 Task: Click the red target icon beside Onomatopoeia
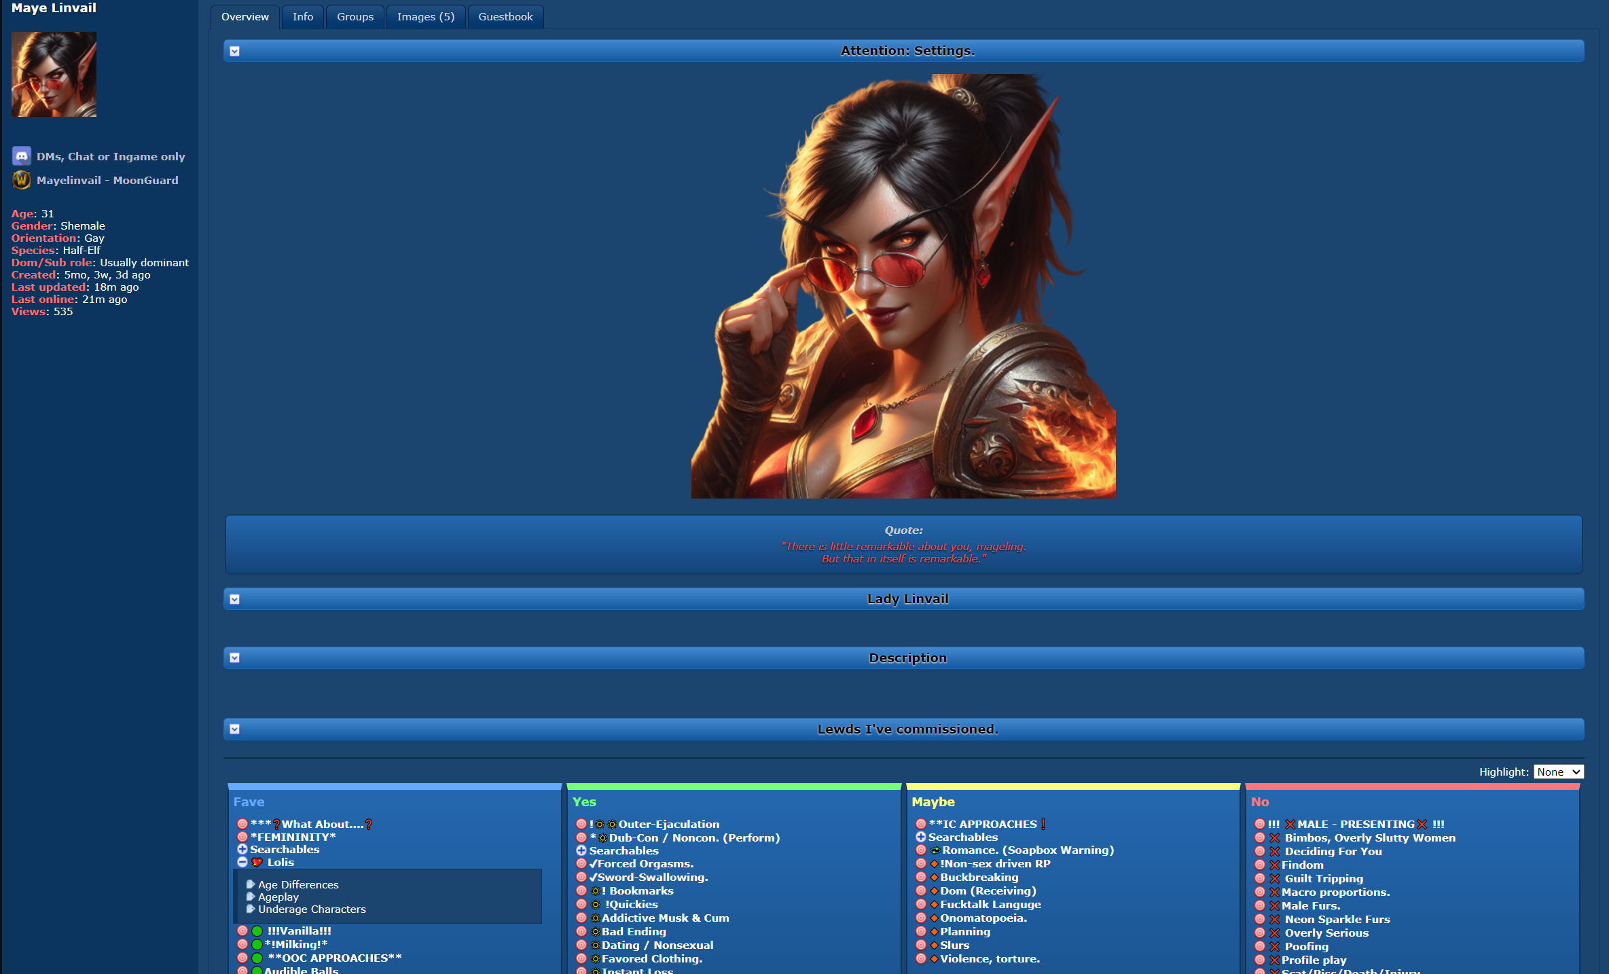pyautogui.click(x=920, y=918)
